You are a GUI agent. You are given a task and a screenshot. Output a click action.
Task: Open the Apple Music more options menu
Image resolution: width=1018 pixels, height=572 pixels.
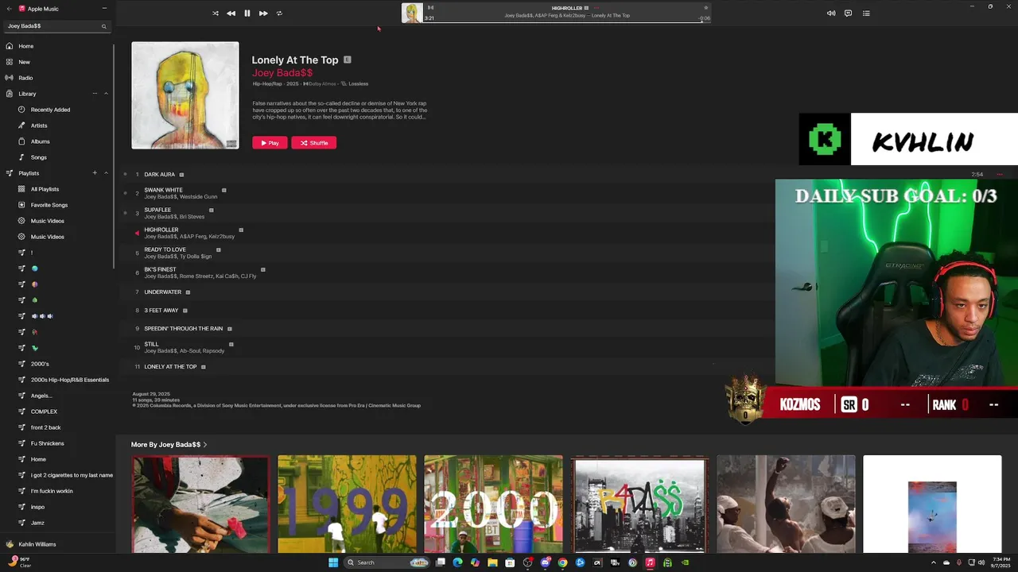pos(104,9)
